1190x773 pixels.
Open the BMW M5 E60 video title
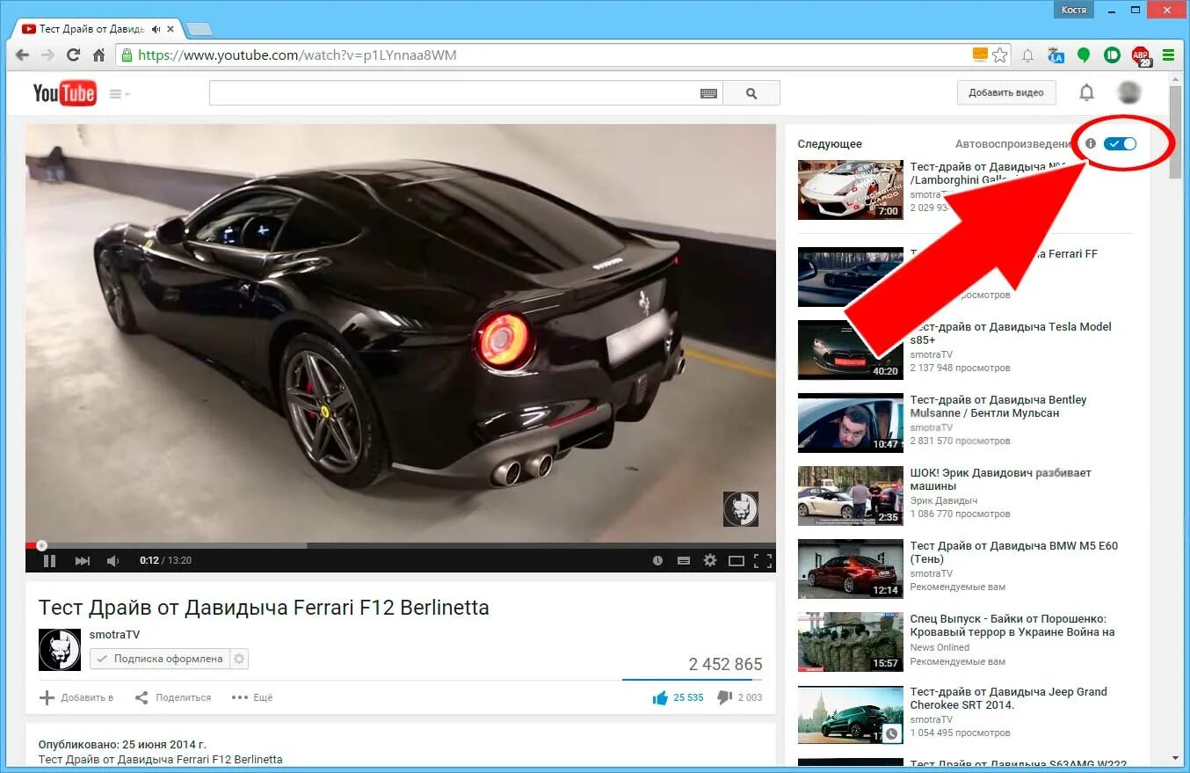tap(1014, 552)
